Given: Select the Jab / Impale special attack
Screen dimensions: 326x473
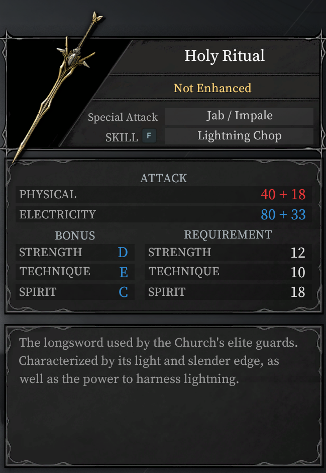Looking at the screenshot, I should [x=239, y=116].
